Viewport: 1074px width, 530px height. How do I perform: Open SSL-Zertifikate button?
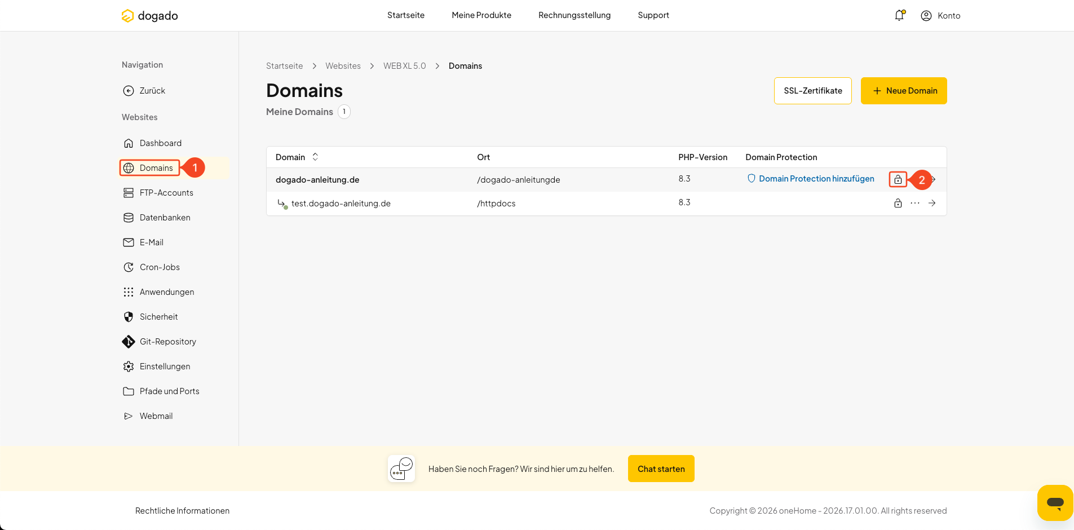813,91
